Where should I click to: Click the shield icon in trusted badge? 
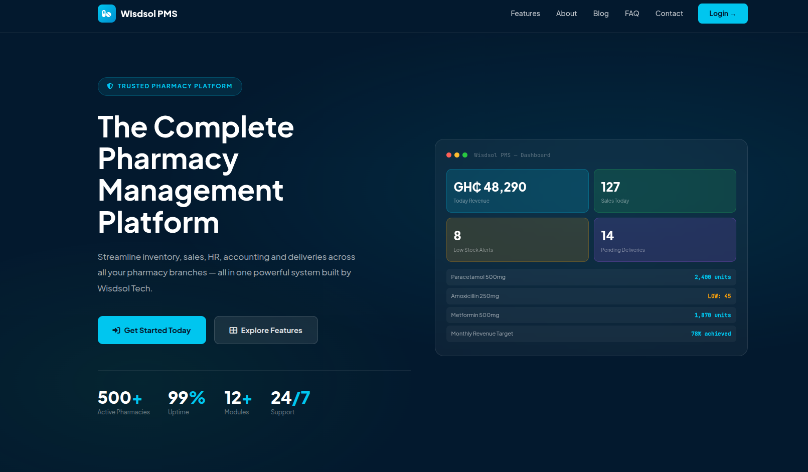(x=110, y=86)
